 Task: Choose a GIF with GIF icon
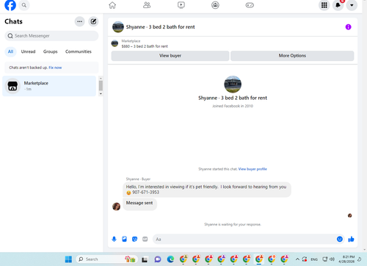(145, 239)
